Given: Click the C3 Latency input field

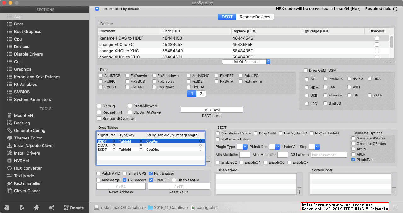Looking at the screenshot, I should click(329, 155).
